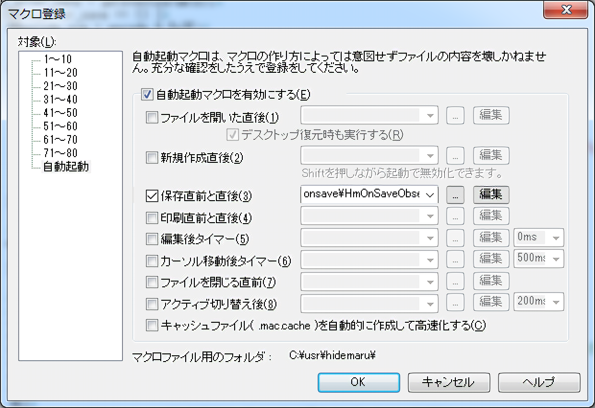Select 自動起動 in the target list
The width and height of the screenshot is (595, 408).
click(x=66, y=167)
